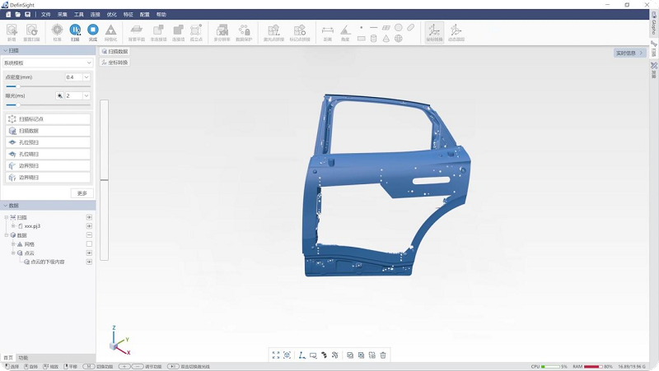The height and width of the screenshot is (371, 659).
Task: Click the 新建 (New) project icon
Action: click(12, 31)
